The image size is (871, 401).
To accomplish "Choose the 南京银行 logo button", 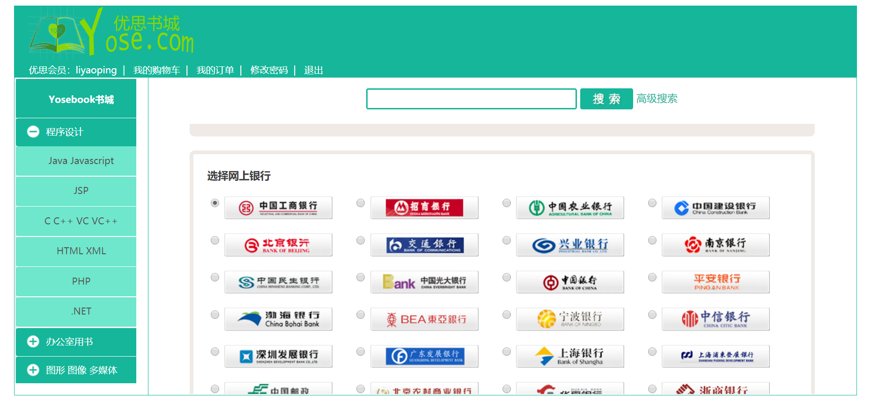I will 716,245.
